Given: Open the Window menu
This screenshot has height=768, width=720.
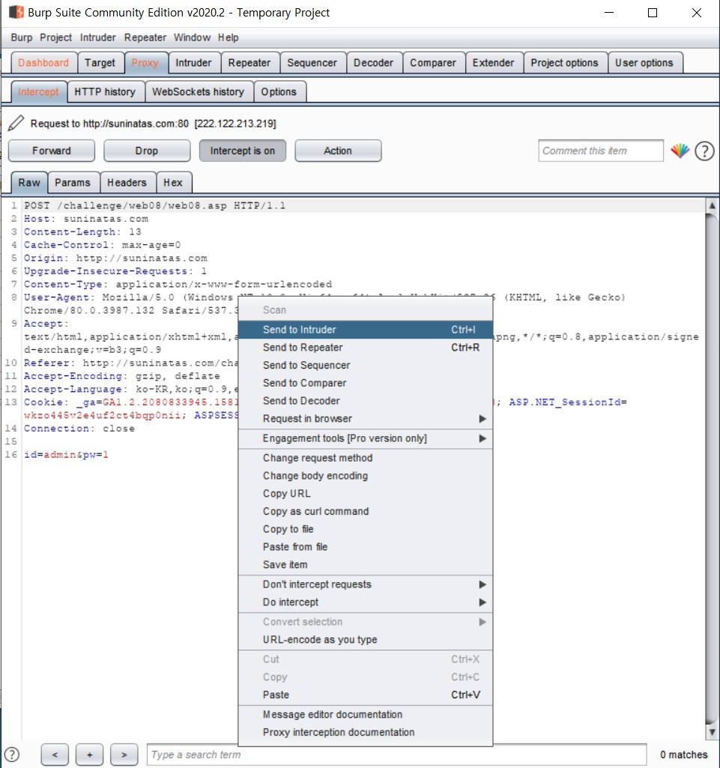Looking at the screenshot, I should coord(192,37).
